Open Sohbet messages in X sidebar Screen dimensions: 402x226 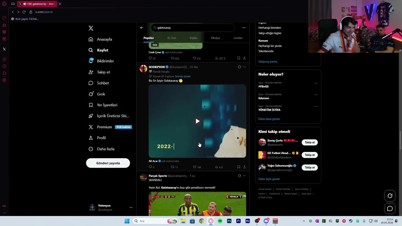(99, 83)
